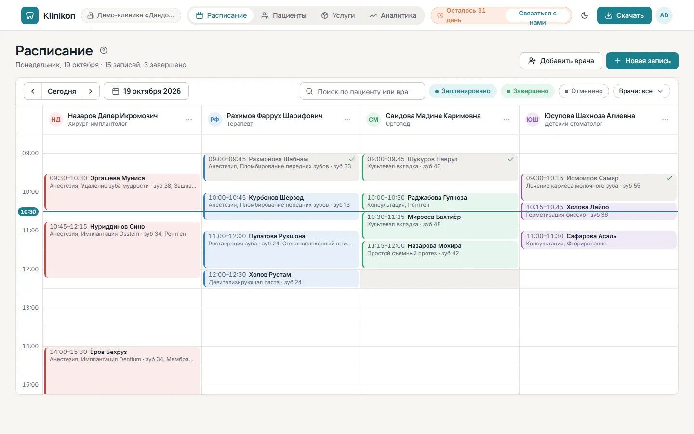Switch to the Расписание tab
Screen dimensions: 694x434
tap(221, 15)
